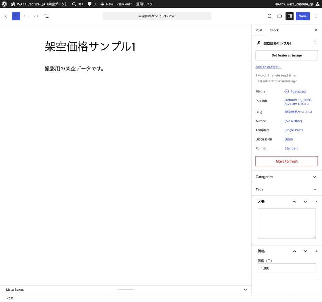The image size is (322, 302).
Task: Open the device preview icon
Action: click(x=279, y=16)
